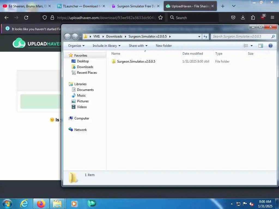Switch to TLauncher download tab
This screenshot has width=279, height=209.
pyautogui.click(x=81, y=6)
